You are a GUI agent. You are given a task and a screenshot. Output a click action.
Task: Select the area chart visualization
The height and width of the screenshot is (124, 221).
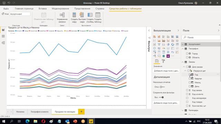tap(159, 41)
